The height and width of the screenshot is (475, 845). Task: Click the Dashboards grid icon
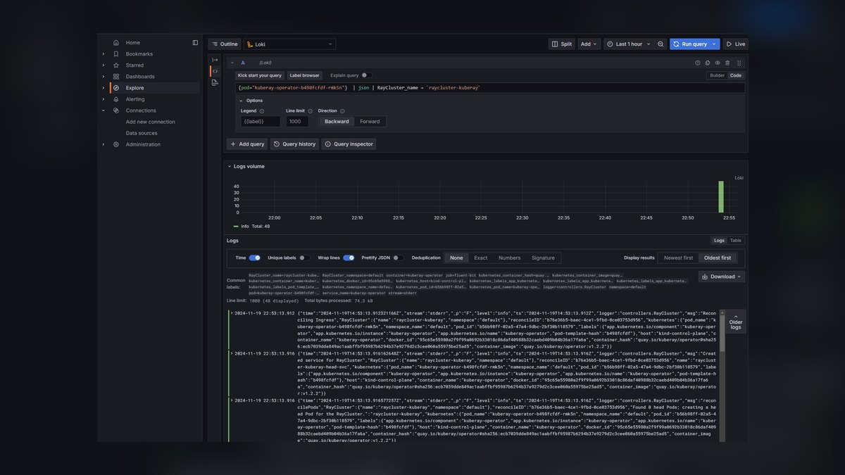point(116,77)
